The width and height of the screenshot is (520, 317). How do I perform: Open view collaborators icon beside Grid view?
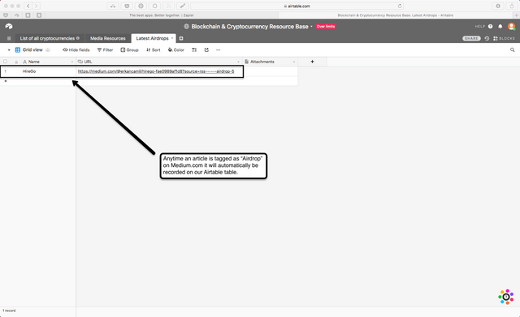point(48,50)
